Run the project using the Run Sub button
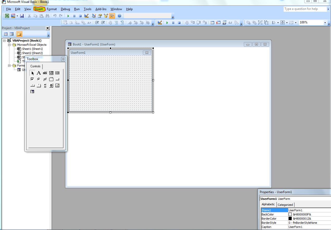331x230 pixels. point(68,16)
